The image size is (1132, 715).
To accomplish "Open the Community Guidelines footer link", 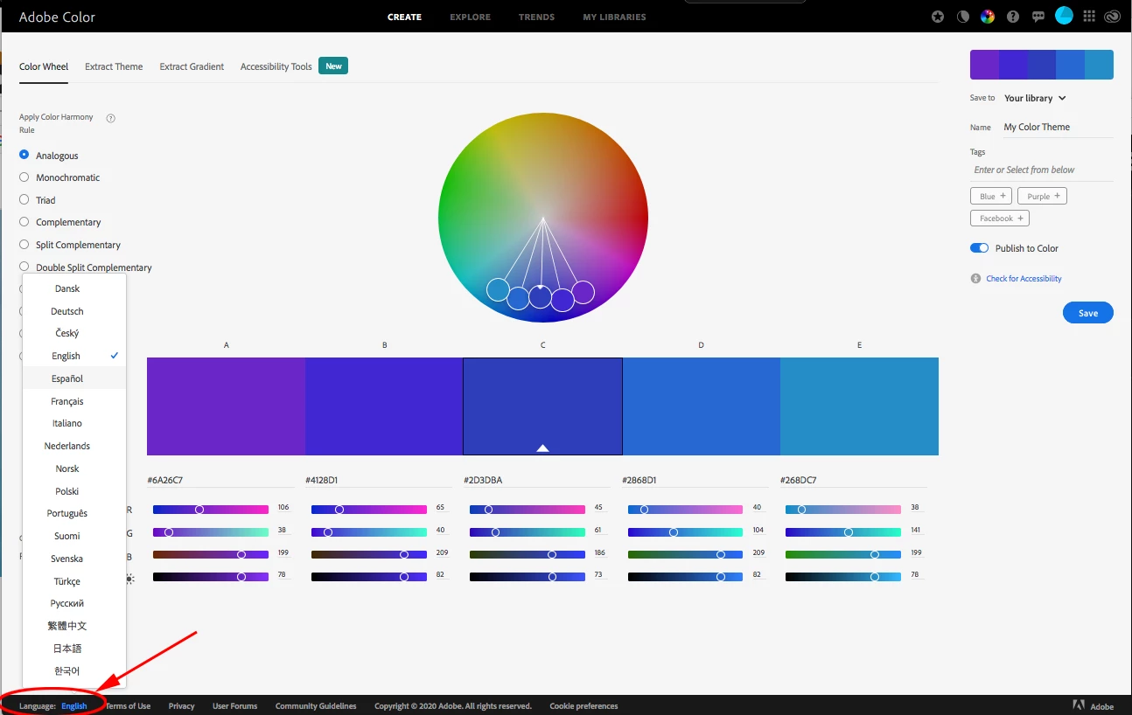I will pyautogui.click(x=316, y=706).
